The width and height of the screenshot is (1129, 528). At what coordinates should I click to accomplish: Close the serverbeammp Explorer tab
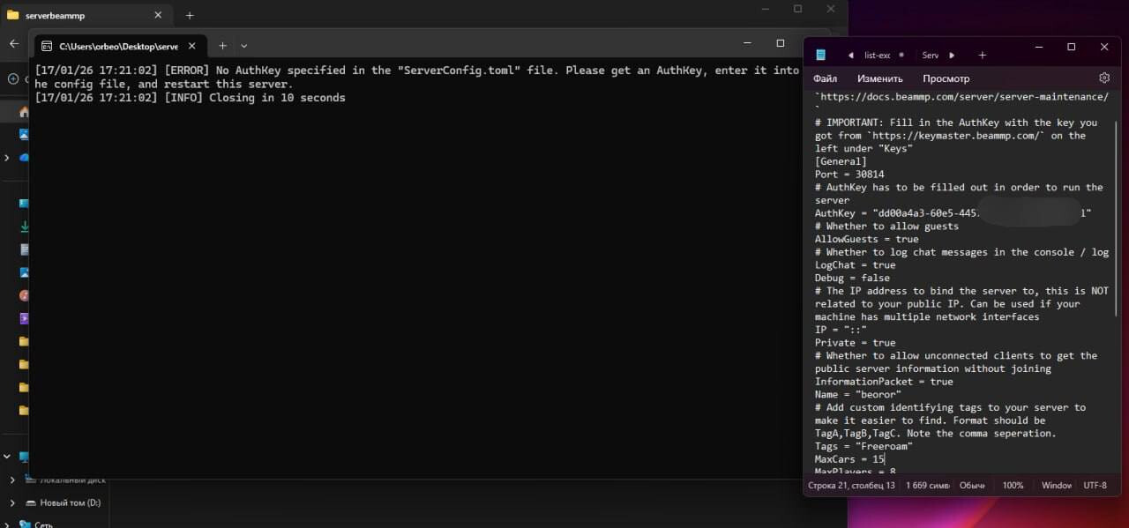coord(158,15)
